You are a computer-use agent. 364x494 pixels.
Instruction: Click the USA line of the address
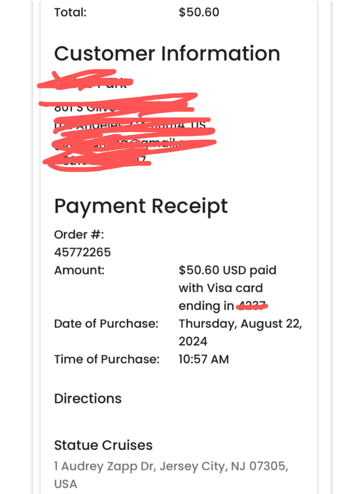pos(66,484)
